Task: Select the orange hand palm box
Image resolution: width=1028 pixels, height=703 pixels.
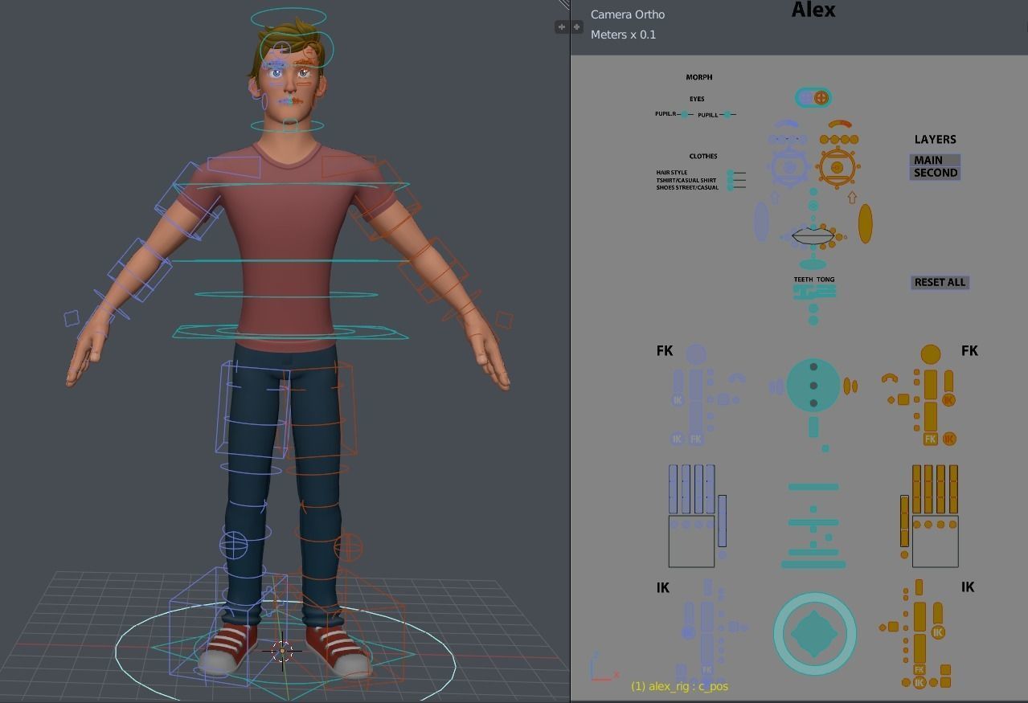Action: [x=936, y=542]
